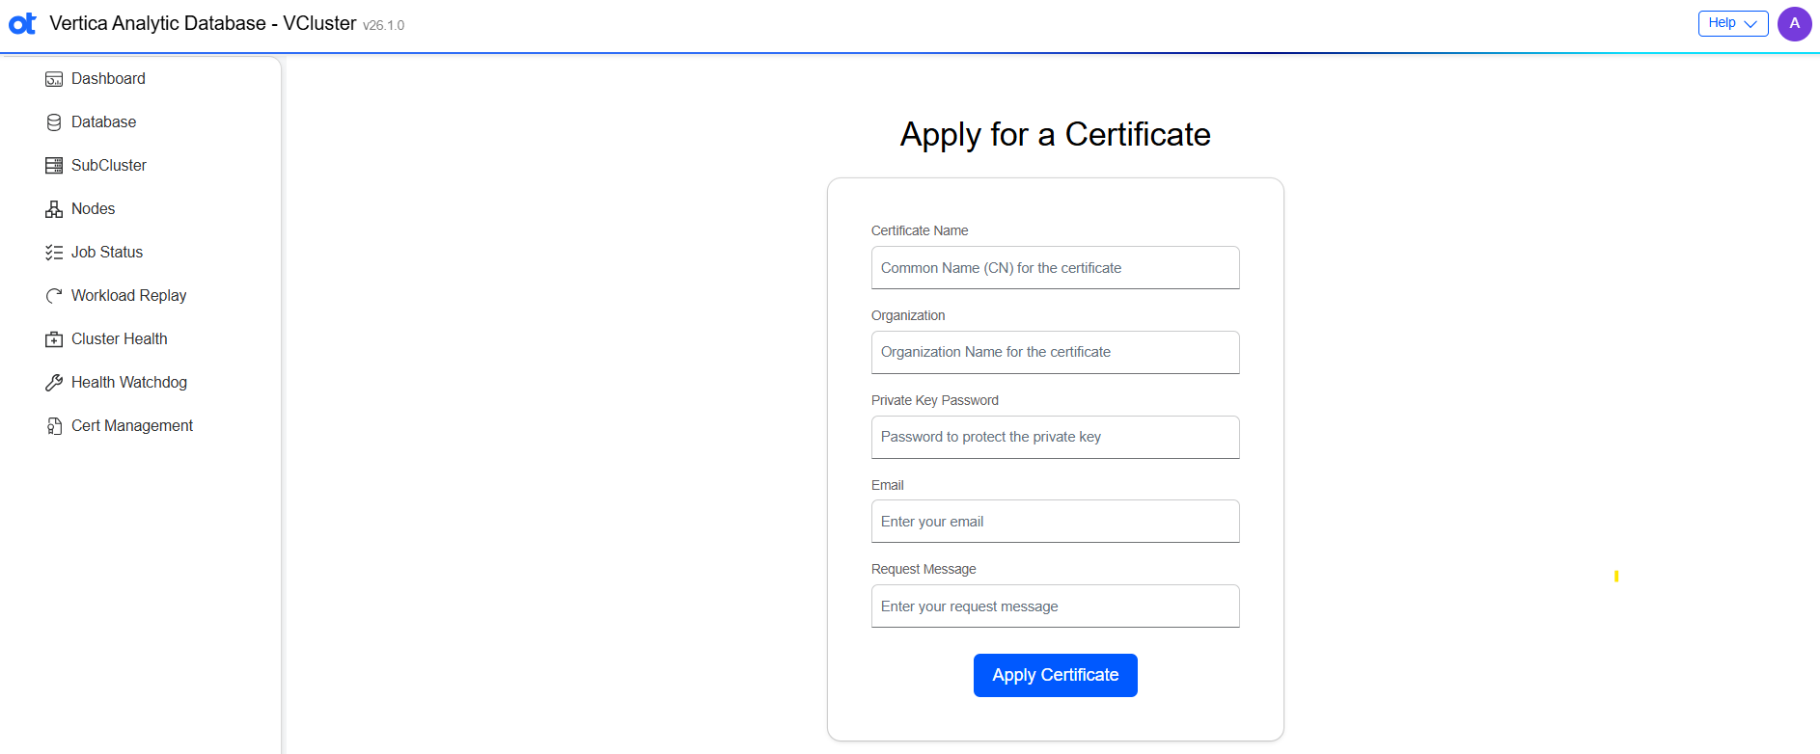The image size is (1820, 754).
Task: Select the Workload Replay arrow icon
Action: [54, 295]
